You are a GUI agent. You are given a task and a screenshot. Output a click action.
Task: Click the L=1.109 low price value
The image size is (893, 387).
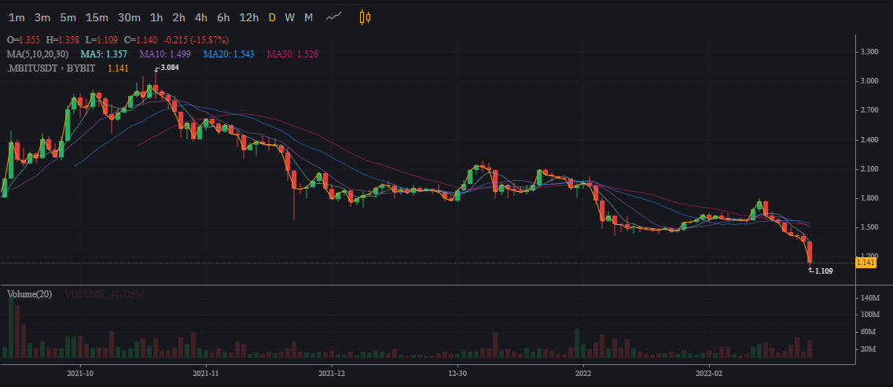click(x=101, y=40)
